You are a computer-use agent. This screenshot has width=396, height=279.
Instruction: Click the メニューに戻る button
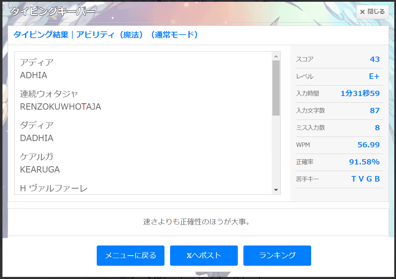point(130,255)
